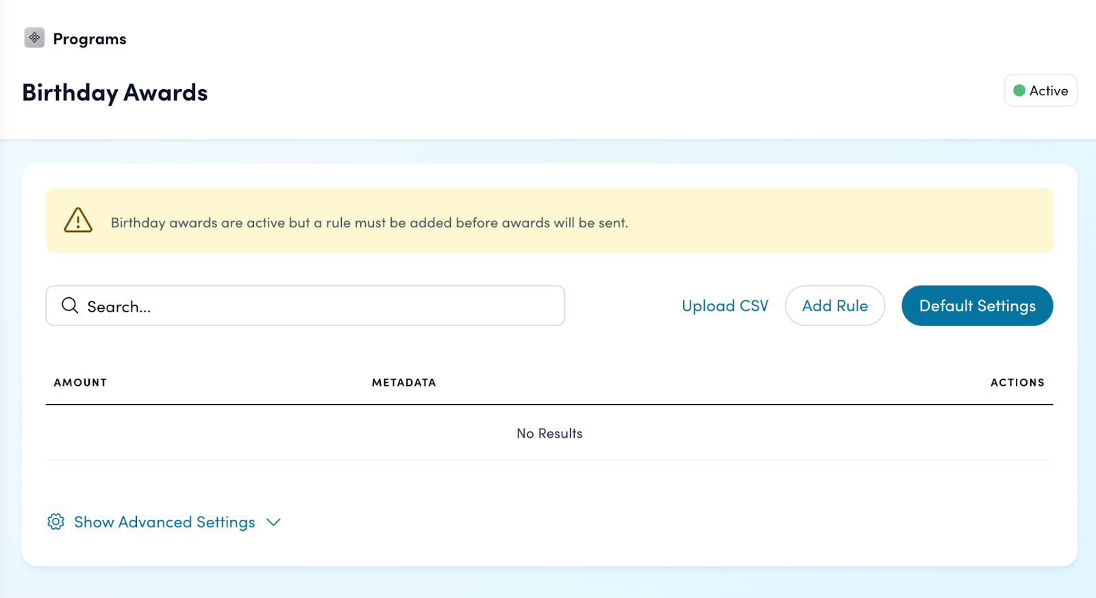Select the birthday awards warning message text

coord(369,223)
